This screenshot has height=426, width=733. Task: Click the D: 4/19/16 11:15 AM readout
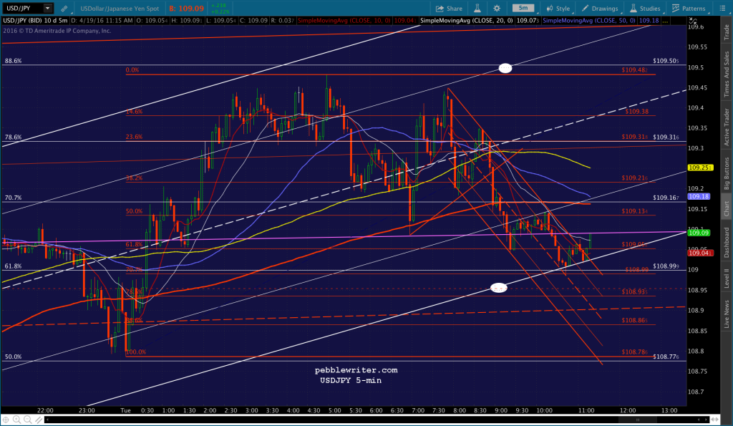102,21
